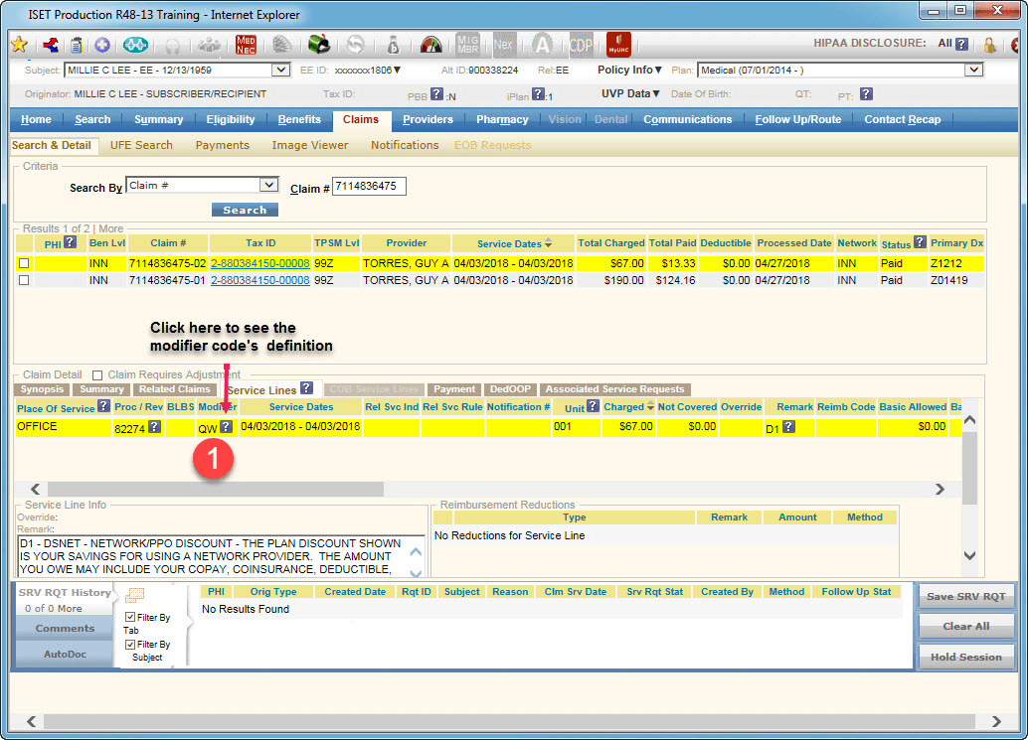Click the MIG MBR toolbar icon
Screen dimensions: 1028x740
point(467,44)
